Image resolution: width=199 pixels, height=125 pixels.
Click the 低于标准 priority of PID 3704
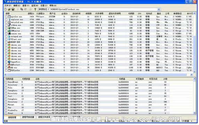[x=149, y=56]
